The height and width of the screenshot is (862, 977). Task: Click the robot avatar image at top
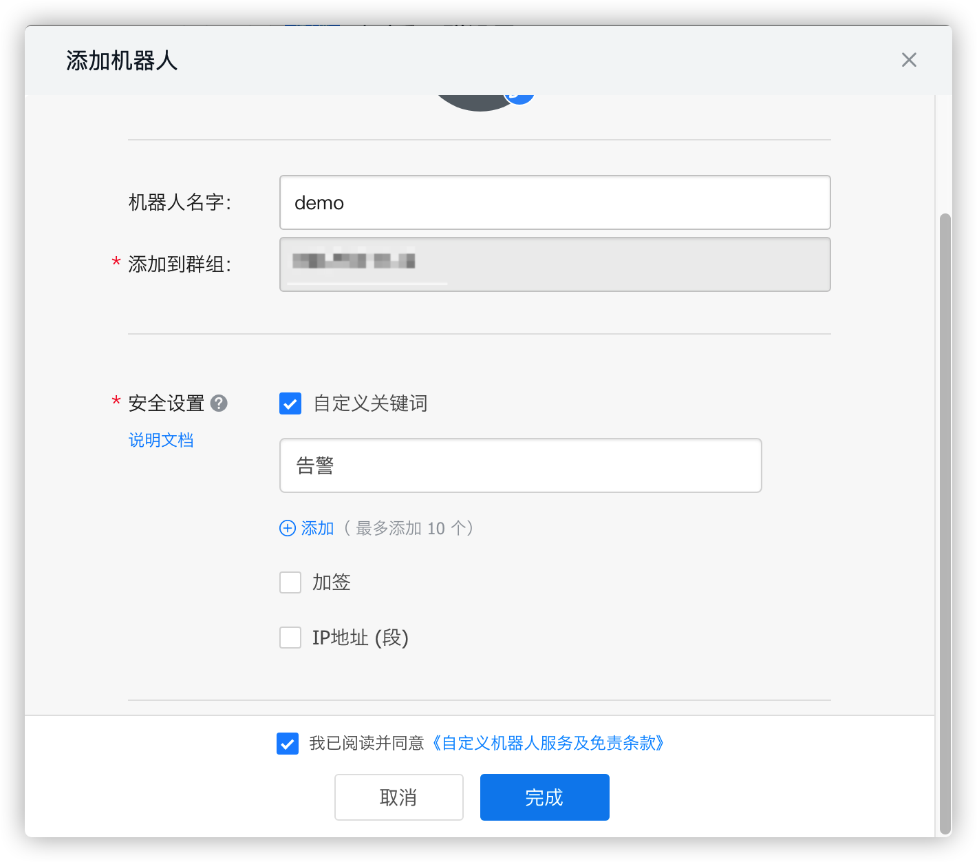475,102
